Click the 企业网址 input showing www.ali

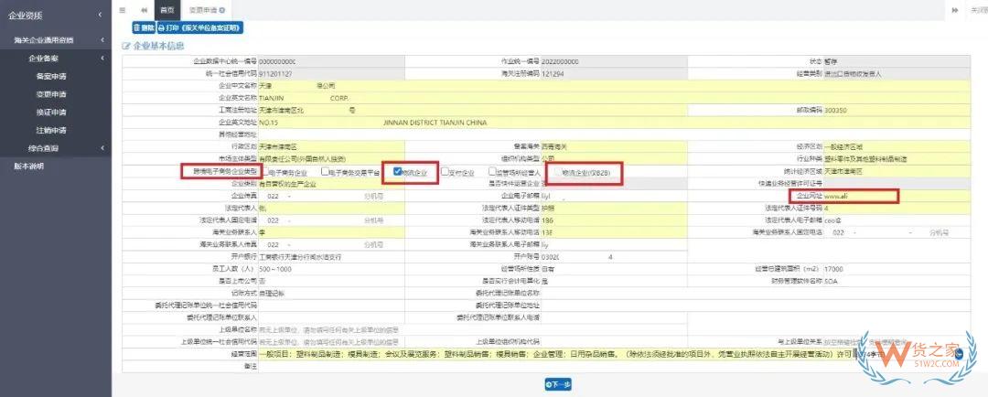(x=897, y=196)
